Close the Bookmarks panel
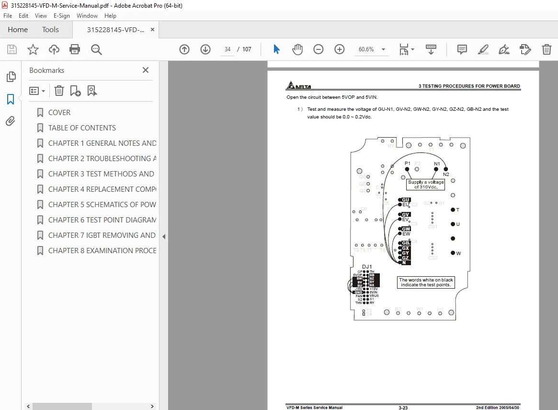This screenshot has width=558, height=410. pos(146,70)
